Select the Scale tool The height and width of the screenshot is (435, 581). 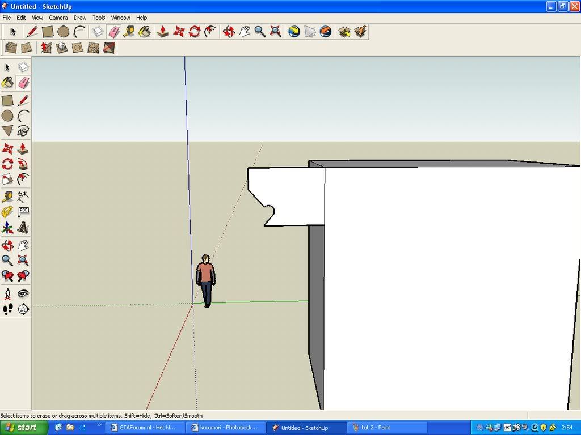(x=7, y=179)
